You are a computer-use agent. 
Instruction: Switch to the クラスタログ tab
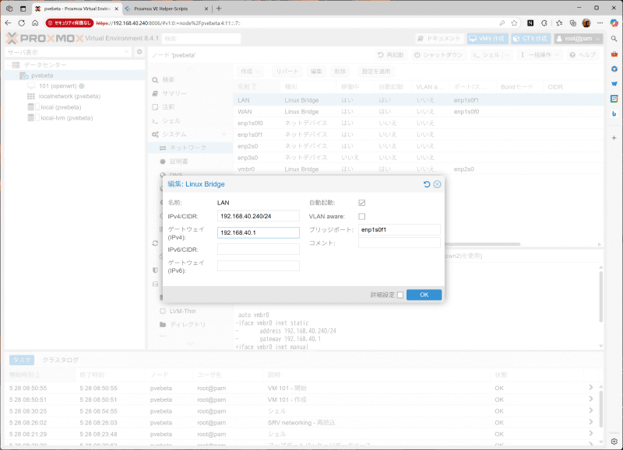(61, 360)
